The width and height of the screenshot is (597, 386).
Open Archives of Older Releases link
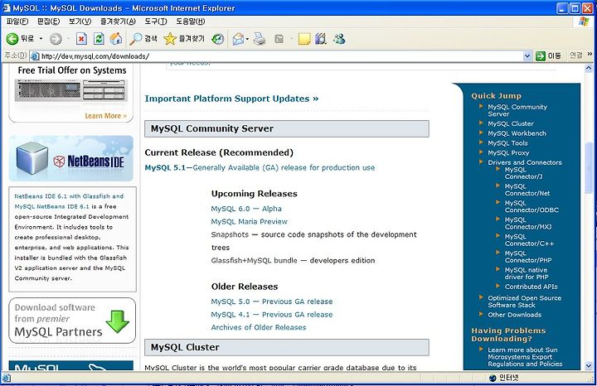coord(259,327)
